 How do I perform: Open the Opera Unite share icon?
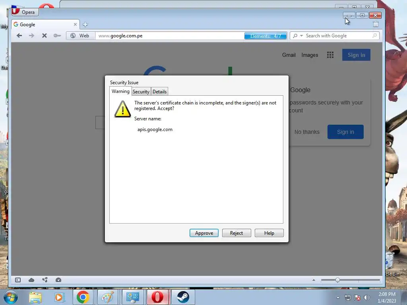coord(45,280)
